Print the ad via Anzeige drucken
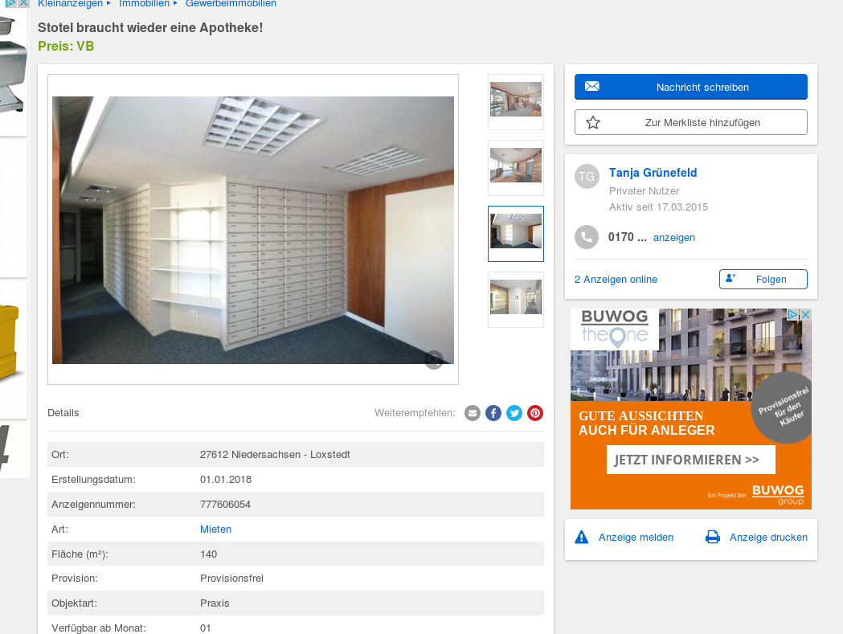This screenshot has width=843, height=634. click(767, 538)
